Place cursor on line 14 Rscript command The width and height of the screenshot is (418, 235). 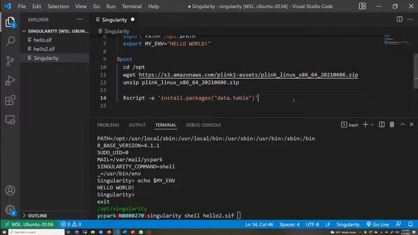click(x=191, y=98)
